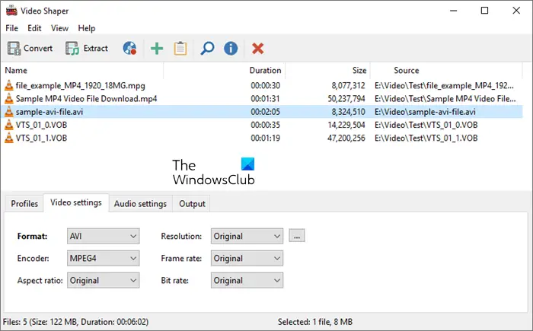Expand the Bit rate dropdown
This screenshot has width=533, height=331.
pos(247,280)
